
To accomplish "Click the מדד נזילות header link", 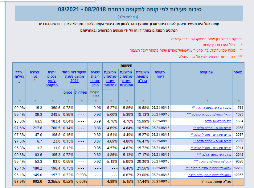I will coord(19,74).
